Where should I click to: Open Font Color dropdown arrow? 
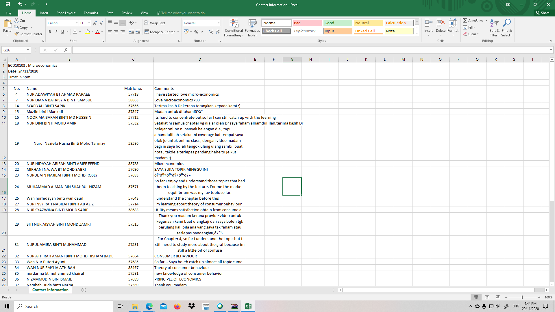[x=102, y=32]
